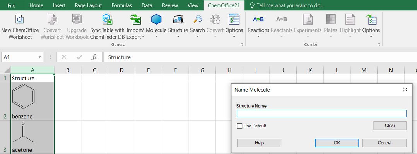This screenshot has width=417, height=154.
Task: Select the benzene structure cell
Action: click(32, 101)
